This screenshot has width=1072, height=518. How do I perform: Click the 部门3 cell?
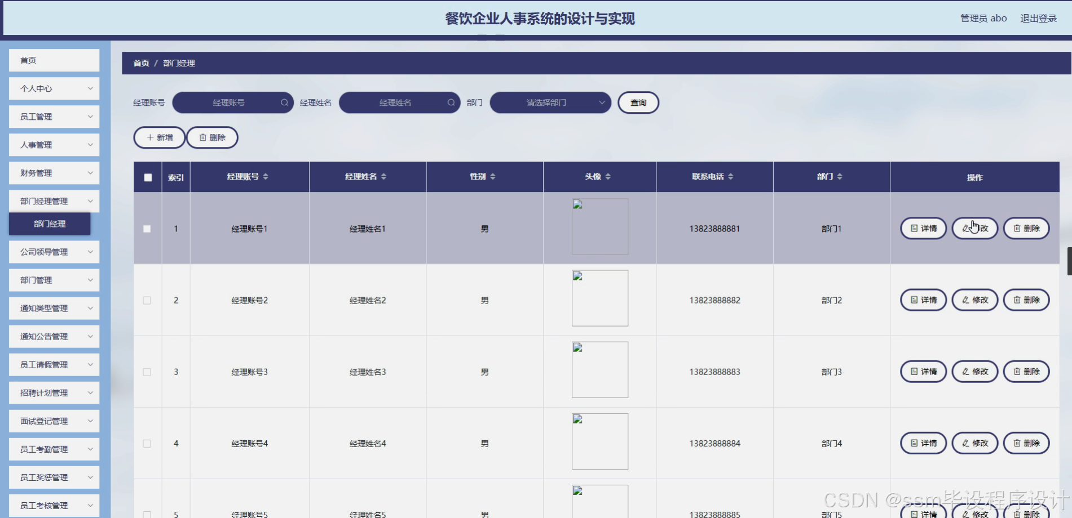832,372
